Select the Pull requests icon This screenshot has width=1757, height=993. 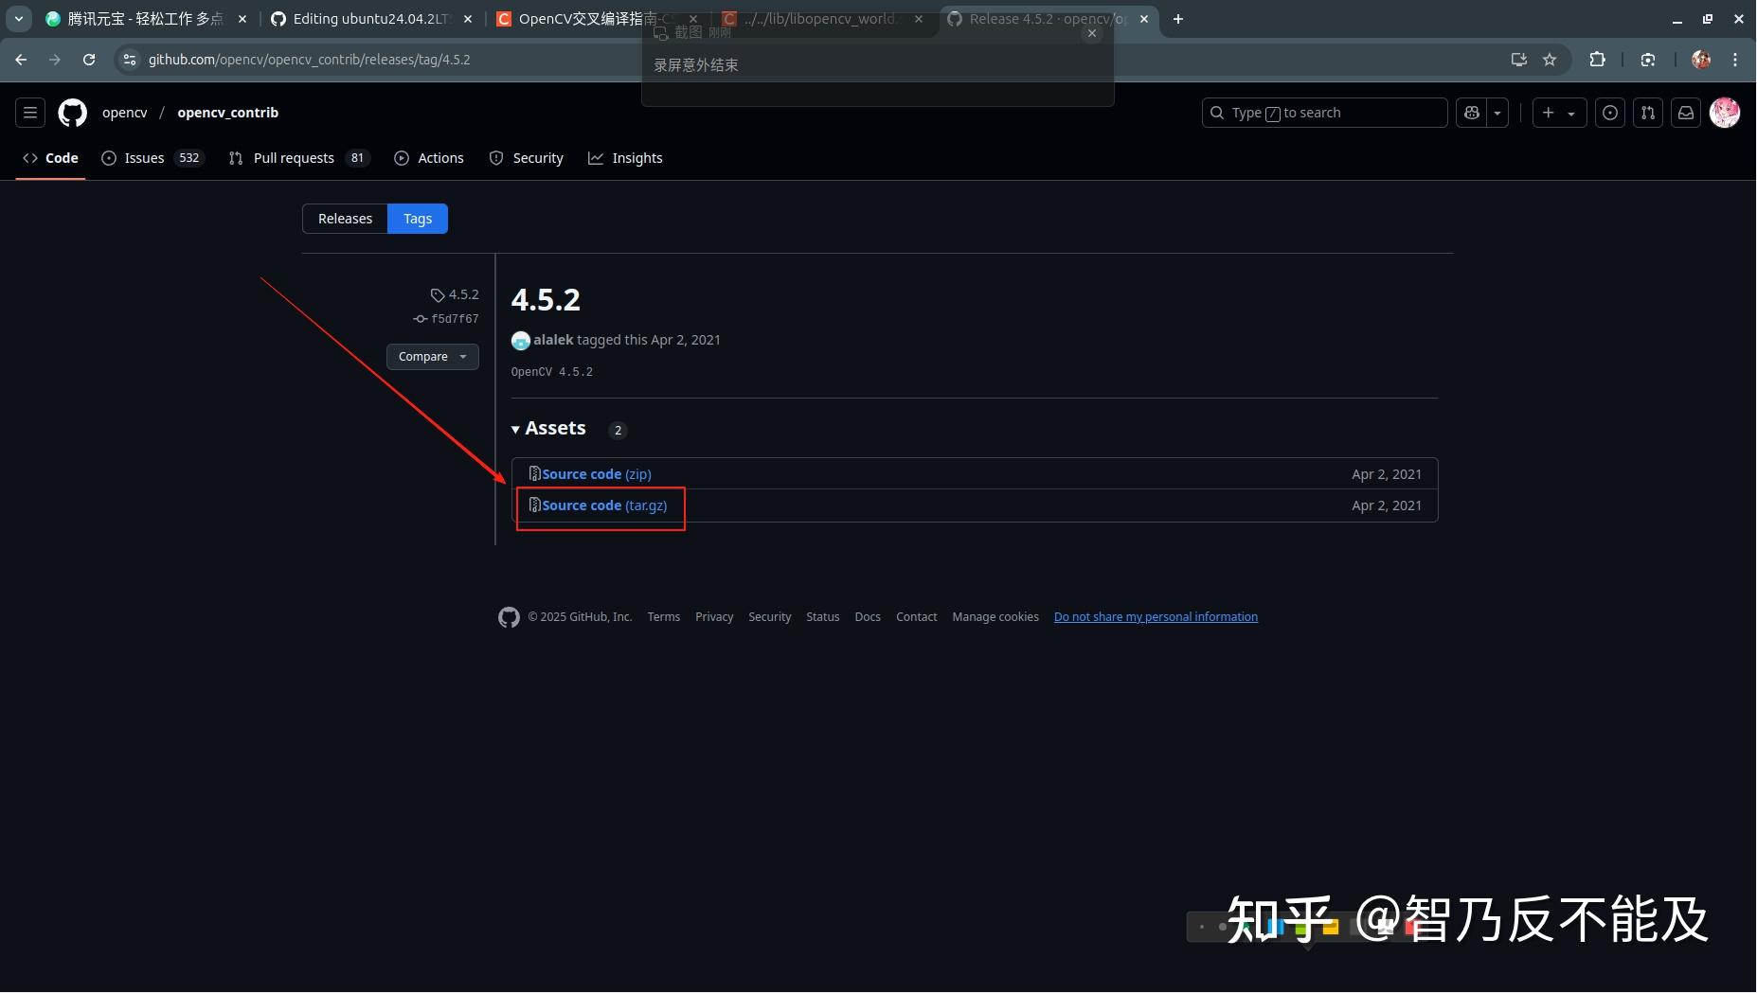(x=236, y=158)
